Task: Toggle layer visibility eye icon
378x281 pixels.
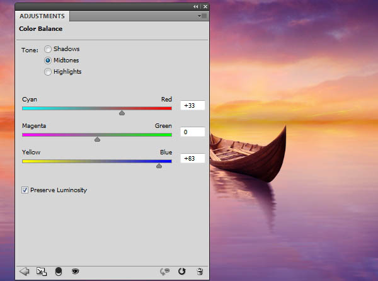Action: (75, 272)
